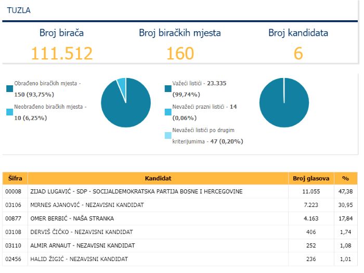The width and height of the screenshot is (364, 273).
Task: Click the Kandidat column header
Action: tap(158, 178)
